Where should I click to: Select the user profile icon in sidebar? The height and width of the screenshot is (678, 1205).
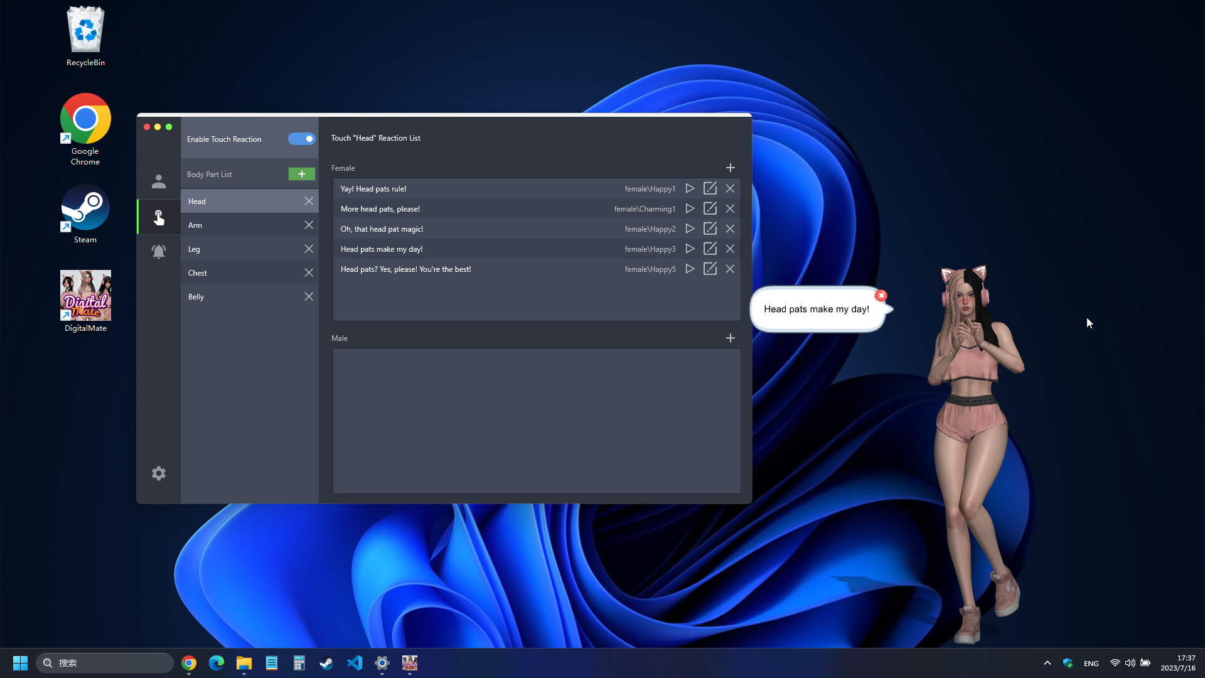click(x=159, y=181)
